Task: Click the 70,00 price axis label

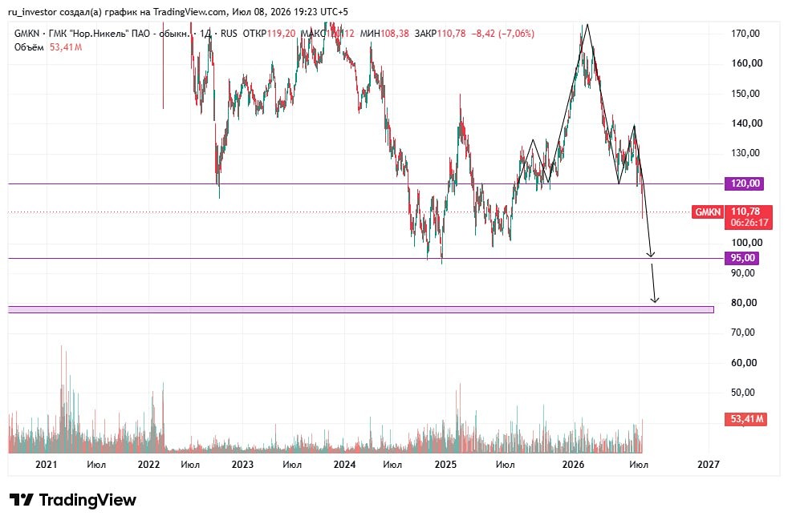Action: 743,333
